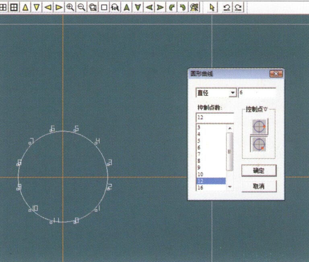Select the yellow arrow pointer tool

point(212,8)
